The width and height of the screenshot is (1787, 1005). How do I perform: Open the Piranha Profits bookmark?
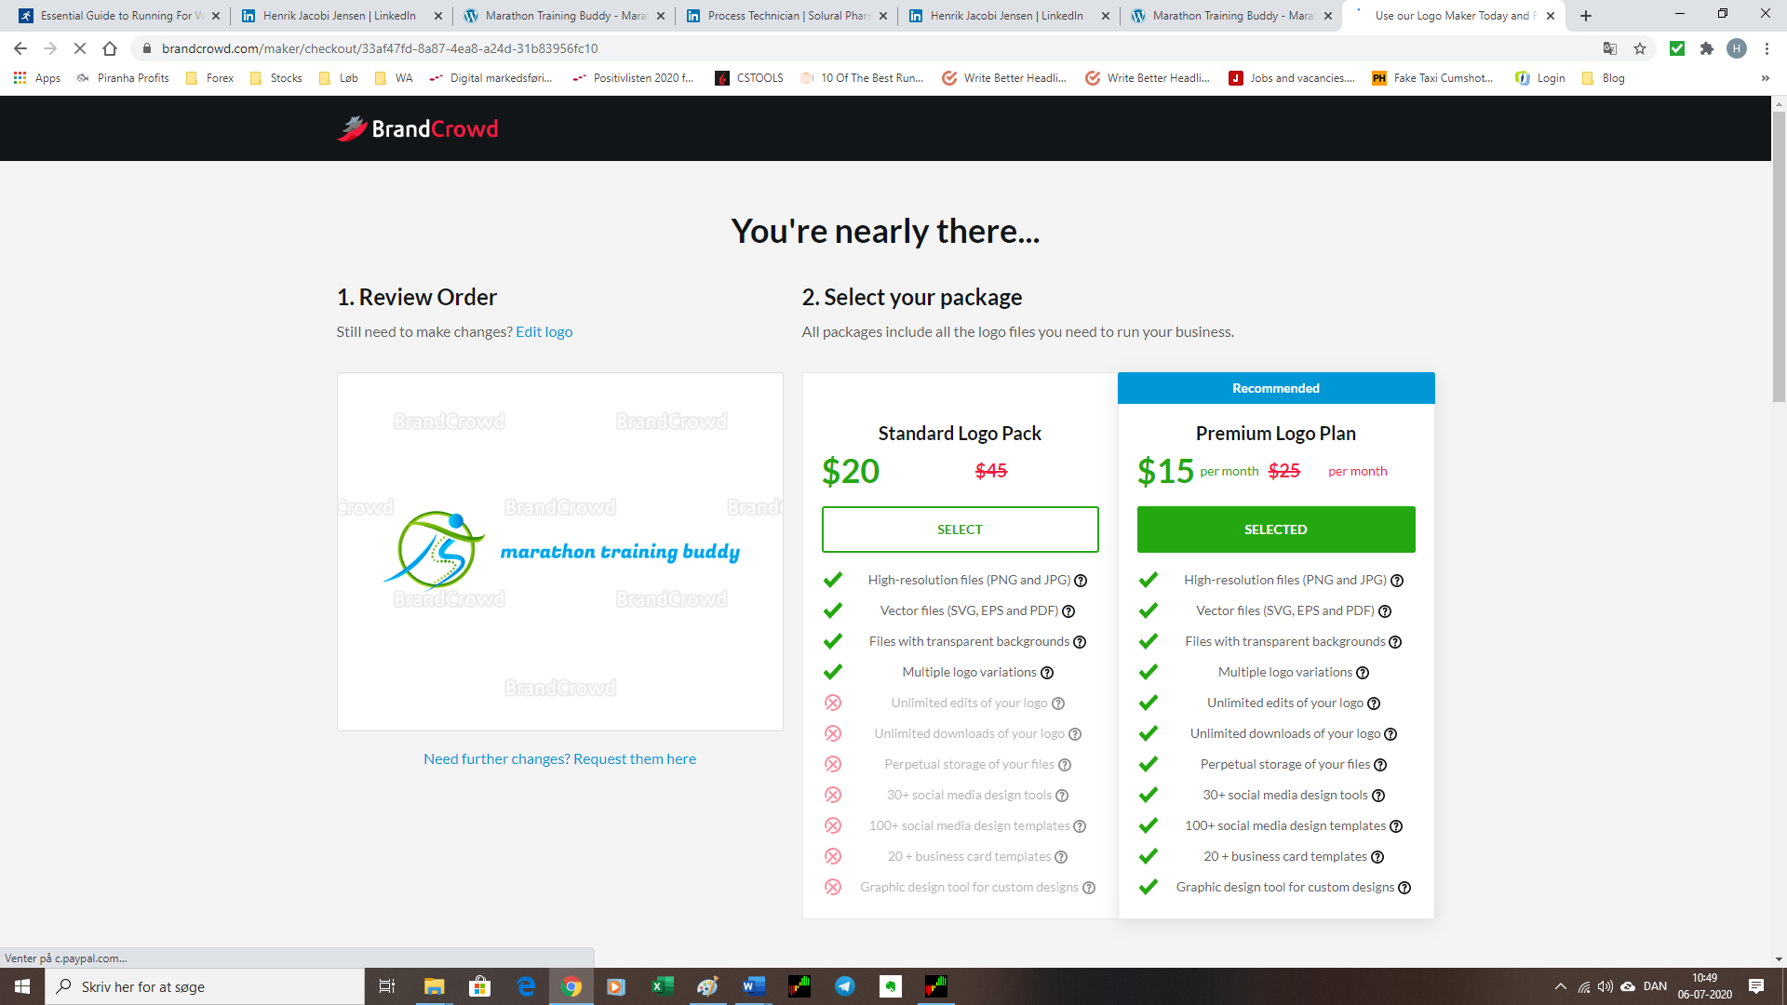pyautogui.click(x=124, y=78)
